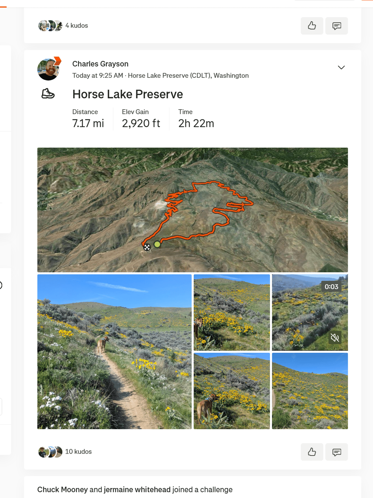
Task: Open the large trail photo with dog
Action: coord(114,352)
